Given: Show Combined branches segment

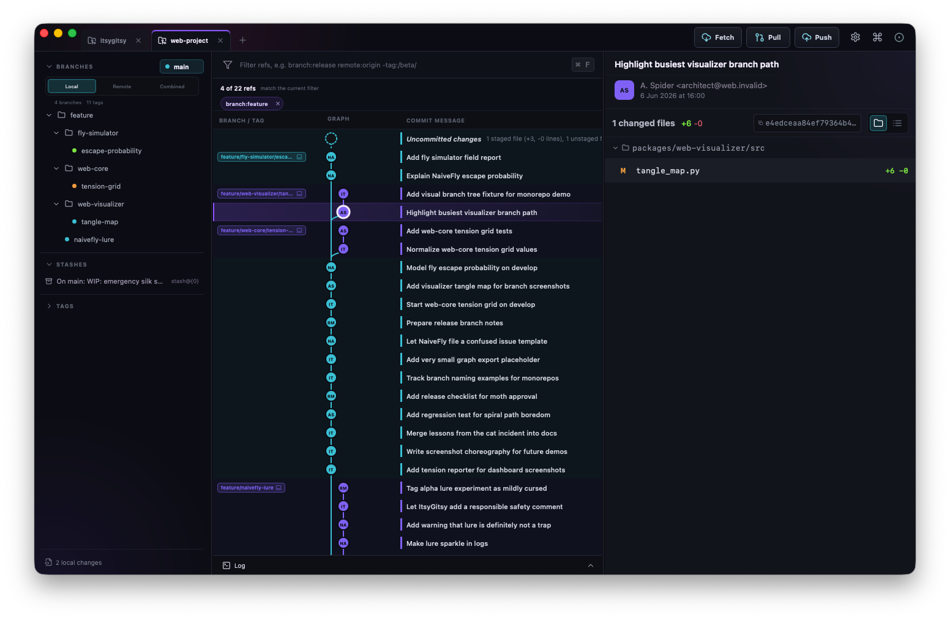Looking at the screenshot, I should (x=172, y=86).
